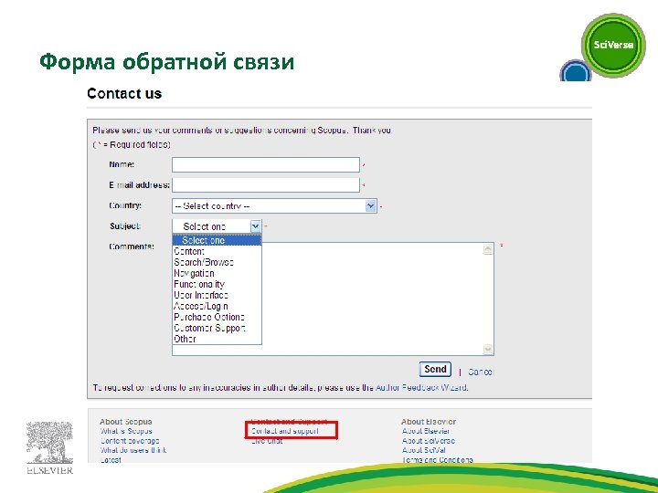The height and width of the screenshot is (493, 658).
Task: Click the SciVerse green circle logo
Action: (613, 45)
